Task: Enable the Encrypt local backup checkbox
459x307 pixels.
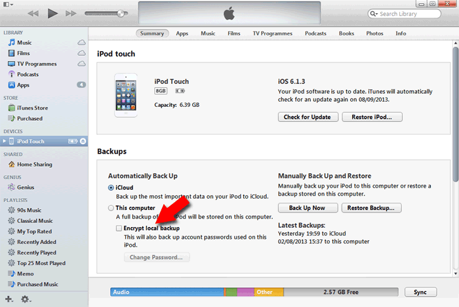Action: [119, 228]
